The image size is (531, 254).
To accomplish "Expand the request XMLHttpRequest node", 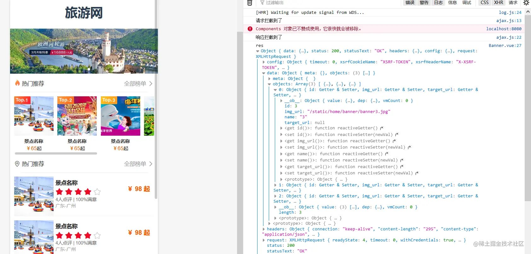I will point(264,240).
